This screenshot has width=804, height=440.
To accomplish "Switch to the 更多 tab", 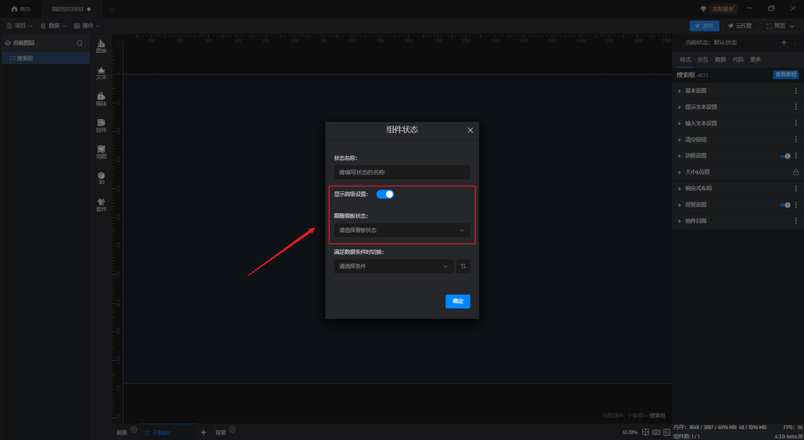I will [x=755, y=60].
